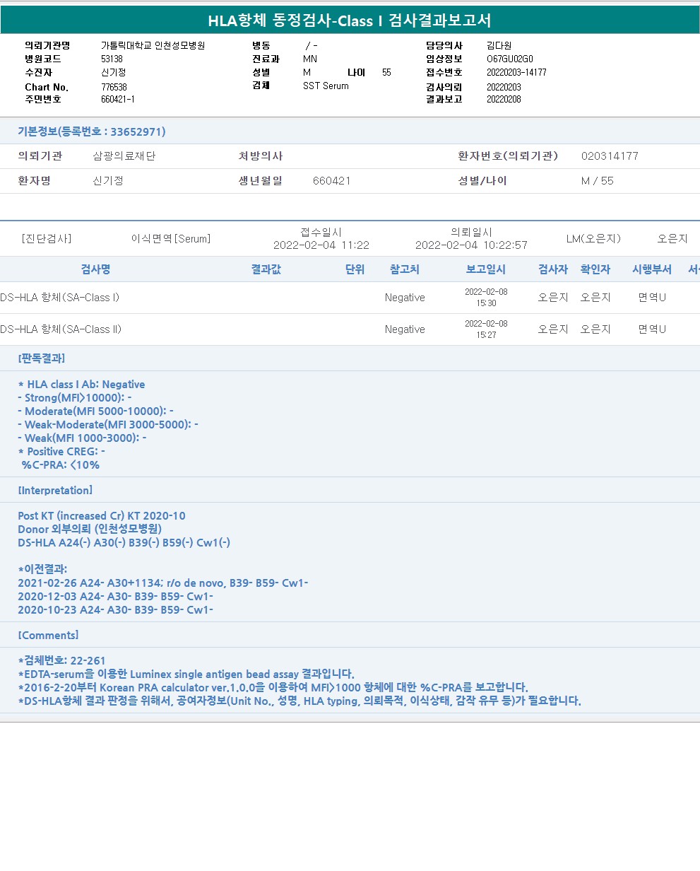Click 'Negative' in the SA-Class II row

pos(405,329)
